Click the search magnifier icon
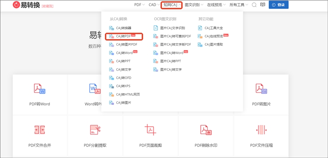The image size is (328, 158). click(x=254, y=5)
